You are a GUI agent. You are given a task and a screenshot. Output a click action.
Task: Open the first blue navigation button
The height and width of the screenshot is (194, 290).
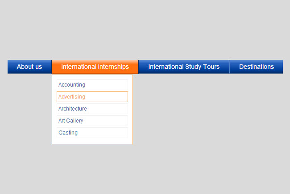[29, 67]
